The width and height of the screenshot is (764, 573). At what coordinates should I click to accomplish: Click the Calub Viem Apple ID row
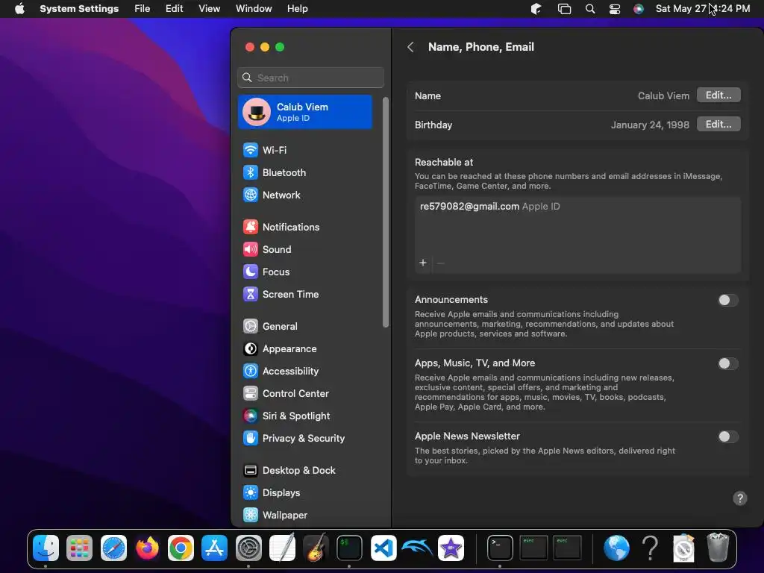[x=305, y=112]
